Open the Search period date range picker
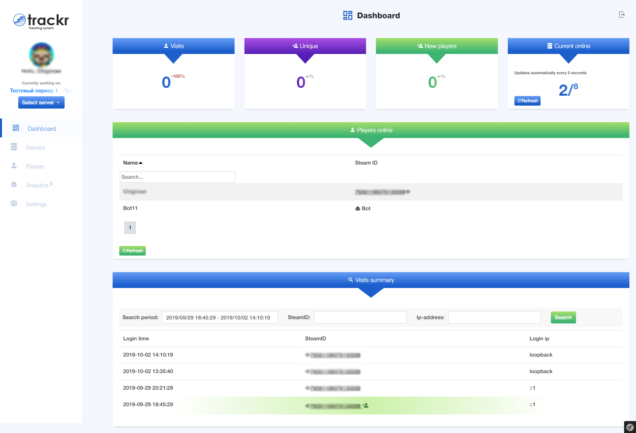The width and height of the screenshot is (636, 433). [220, 317]
